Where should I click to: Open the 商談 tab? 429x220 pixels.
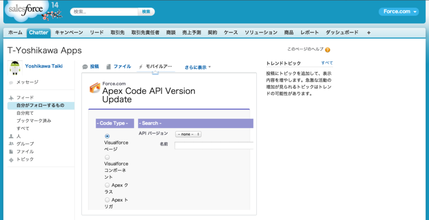pyautogui.click(x=171, y=32)
